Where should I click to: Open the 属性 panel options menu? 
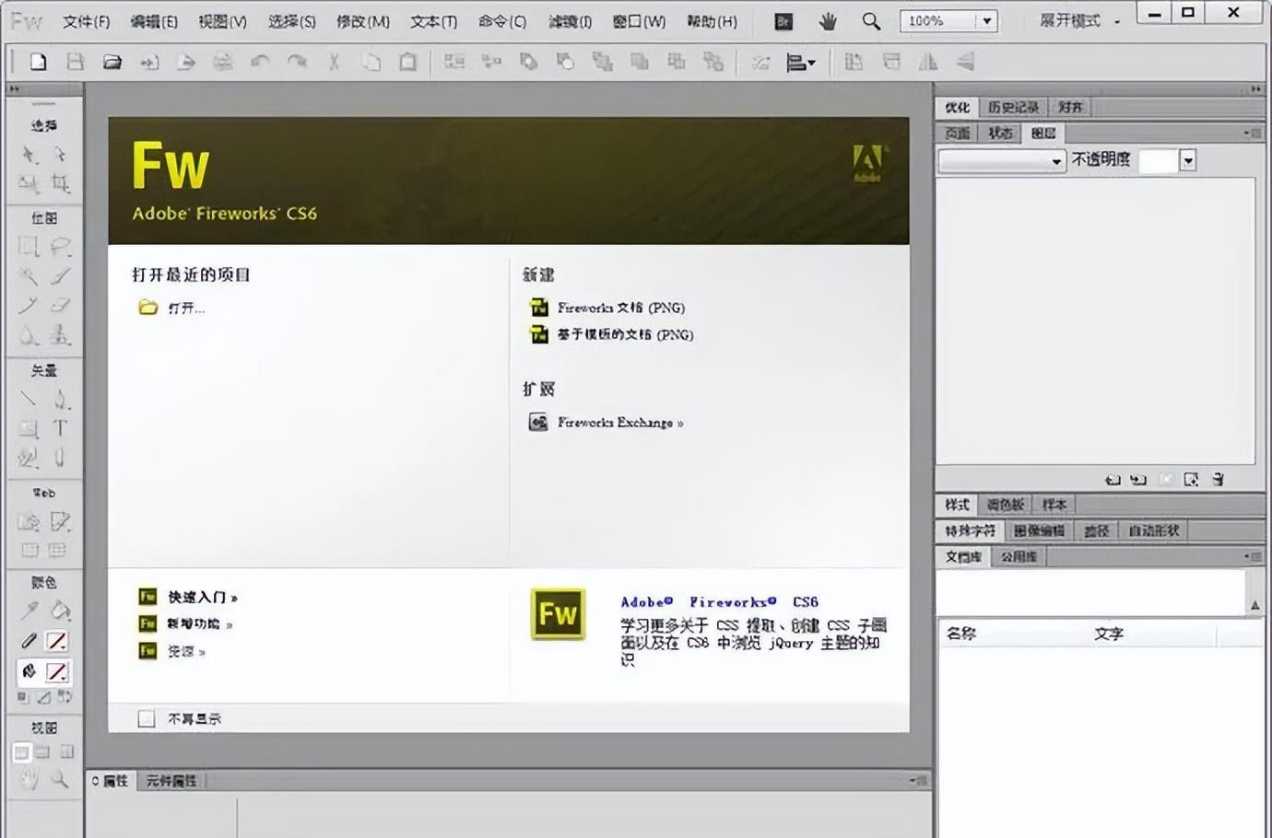pyautogui.click(x=918, y=780)
